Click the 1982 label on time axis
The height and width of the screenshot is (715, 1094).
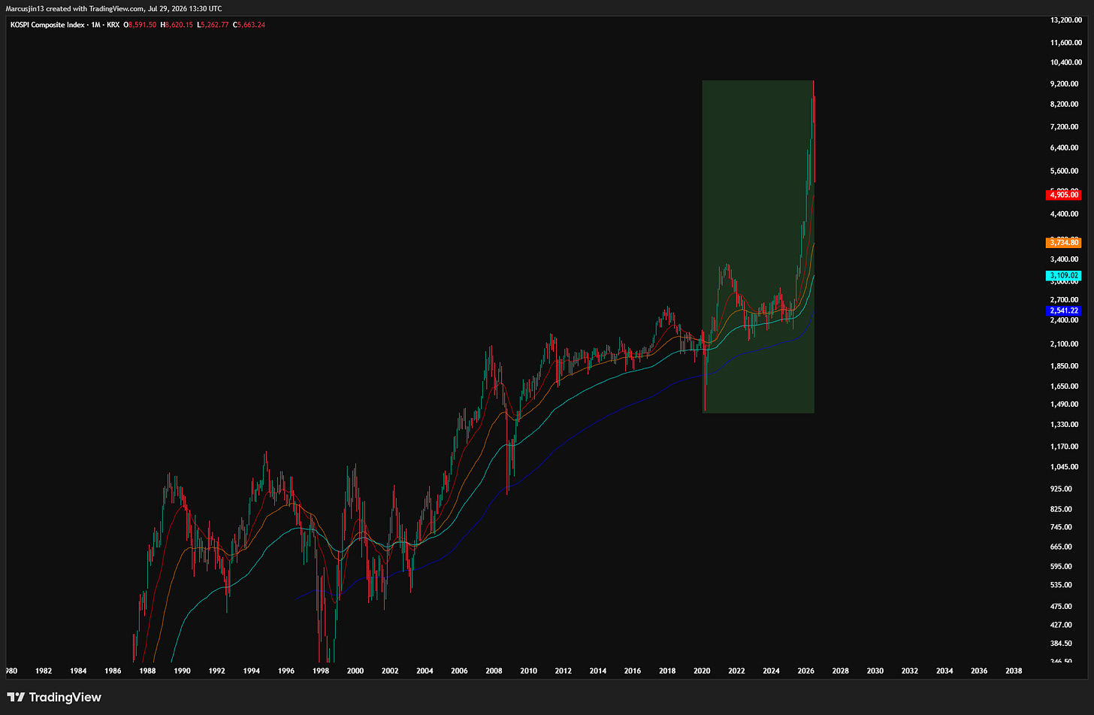point(44,671)
